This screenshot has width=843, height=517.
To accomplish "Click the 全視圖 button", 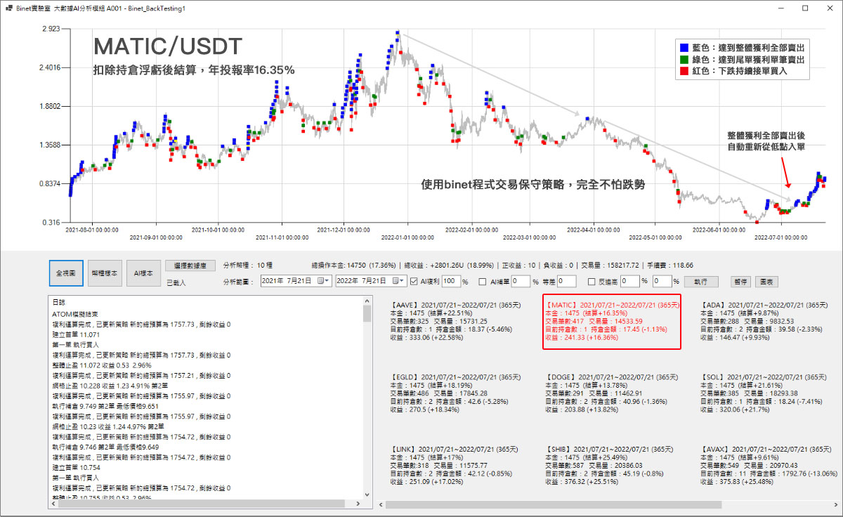I will 66,273.
